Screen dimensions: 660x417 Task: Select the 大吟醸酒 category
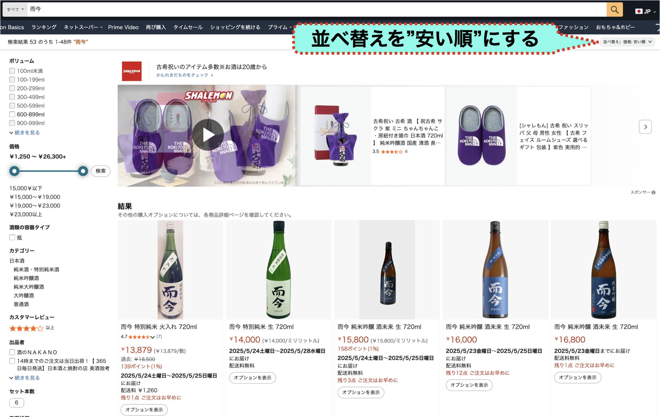pos(24,296)
